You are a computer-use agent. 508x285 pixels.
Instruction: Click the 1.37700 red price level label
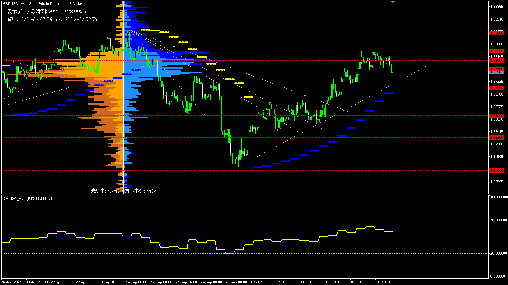click(x=497, y=69)
